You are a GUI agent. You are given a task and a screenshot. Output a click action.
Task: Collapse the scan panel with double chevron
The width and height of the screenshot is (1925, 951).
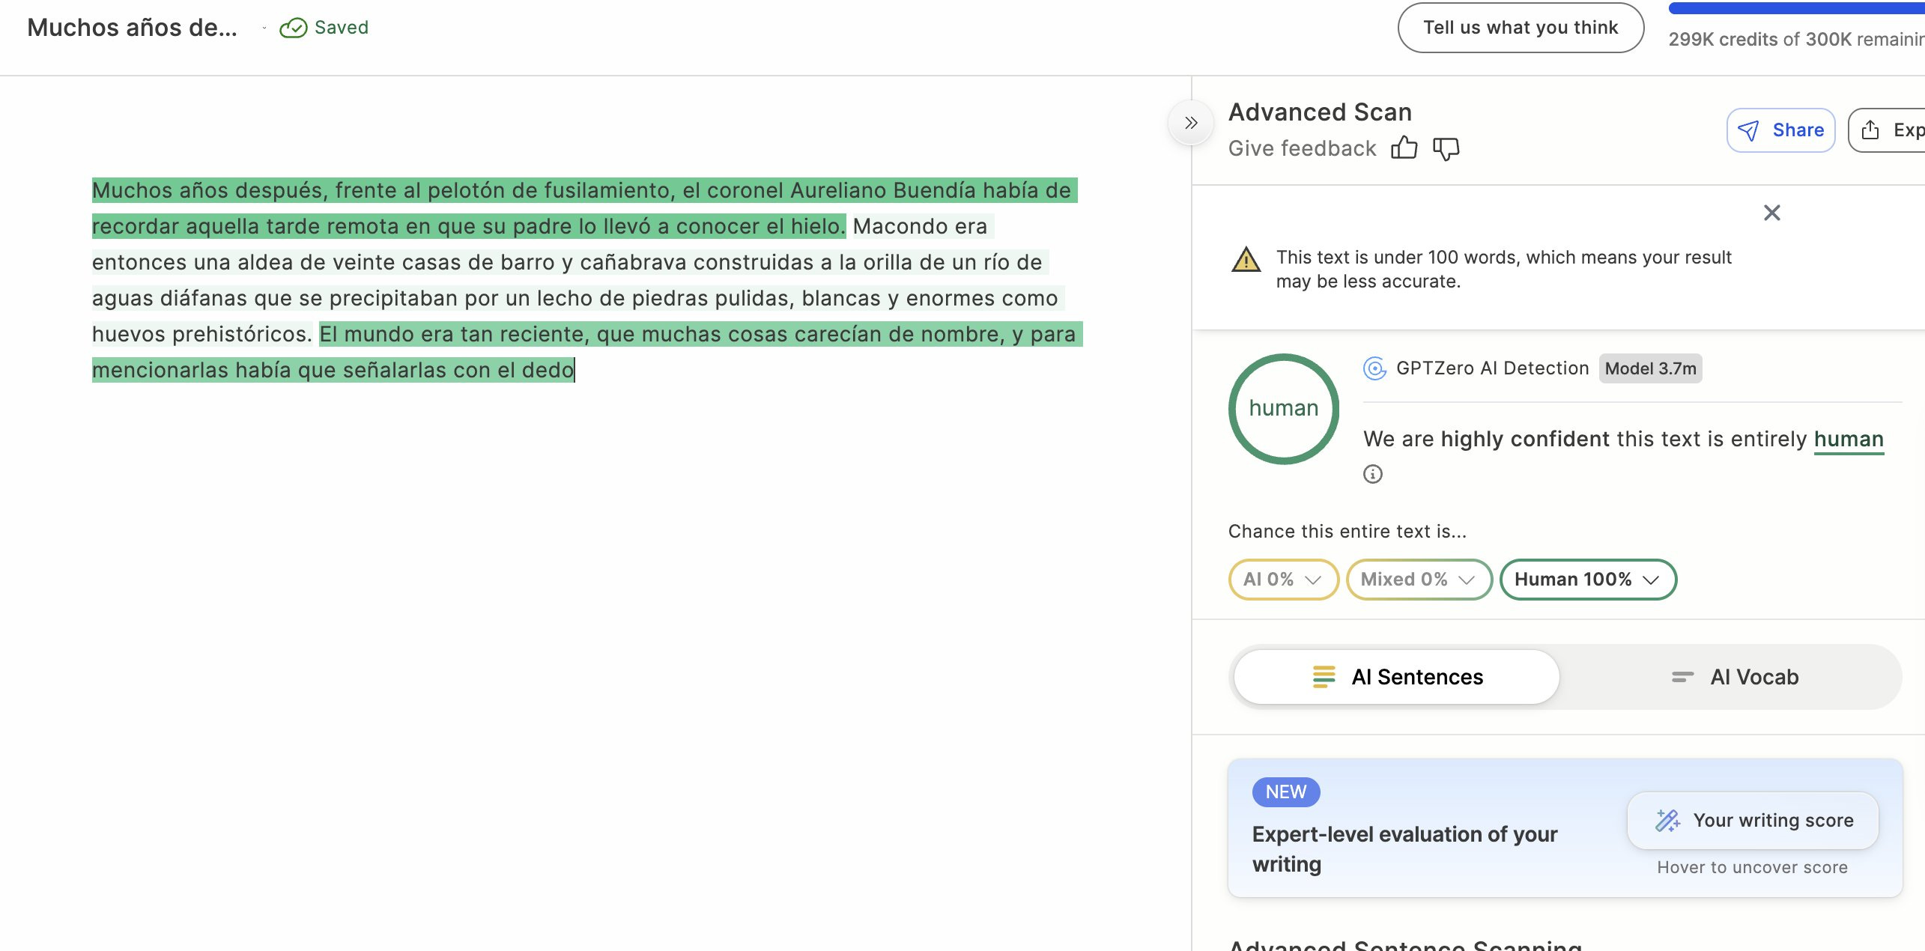tap(1191, 123)
